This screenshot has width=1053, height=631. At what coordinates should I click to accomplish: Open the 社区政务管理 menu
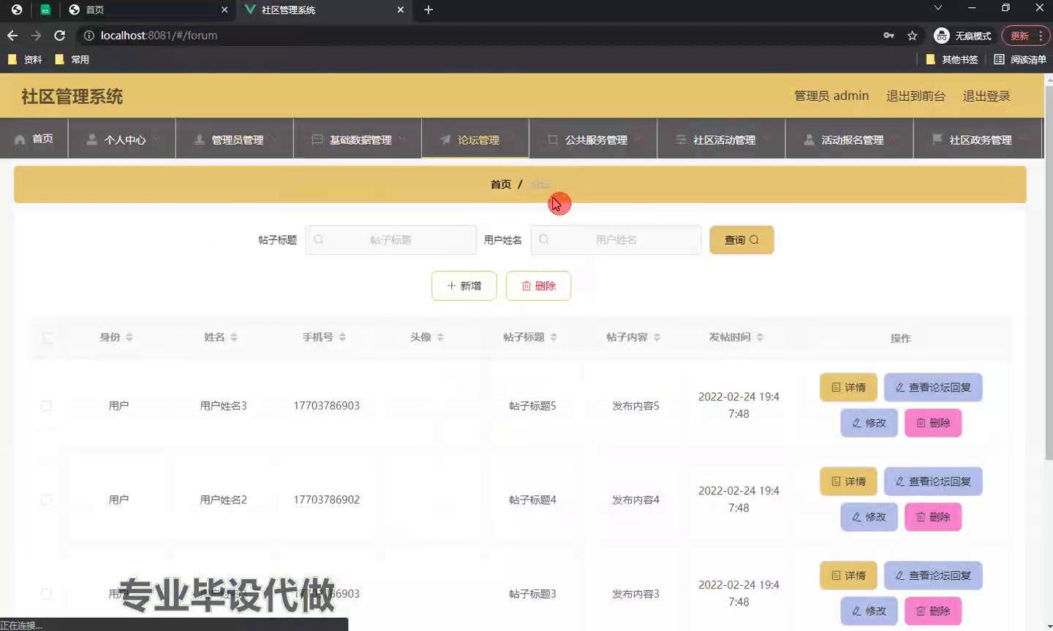point(978,138)
